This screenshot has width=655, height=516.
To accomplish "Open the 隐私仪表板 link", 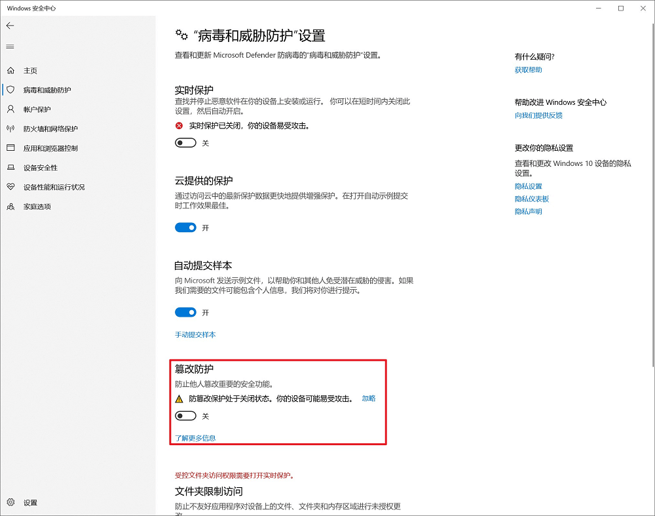I will coord(532,199).
